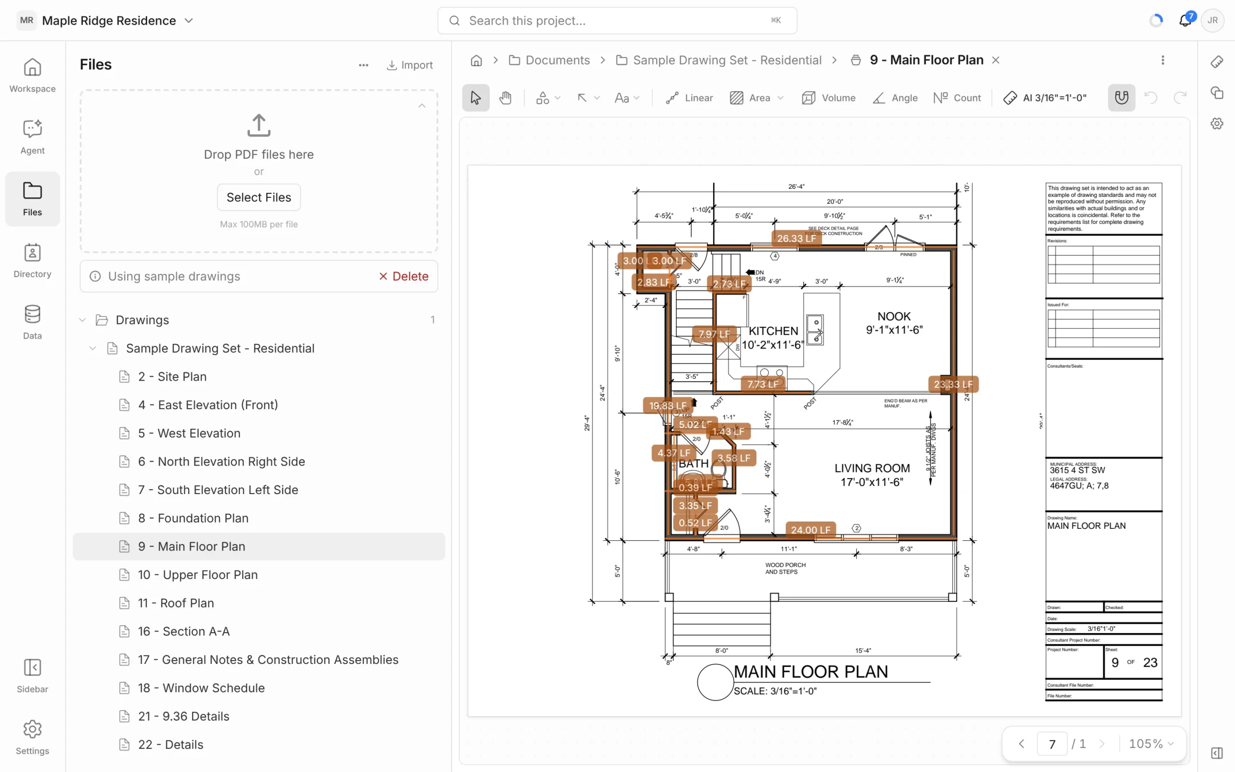Open 10 - Upper Floor Plan
1235x772 pixels.
pos(259,575)
